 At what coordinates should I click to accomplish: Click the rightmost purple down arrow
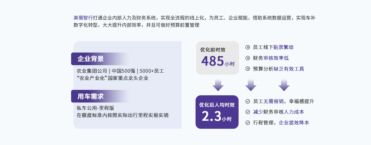click(284, 85)
